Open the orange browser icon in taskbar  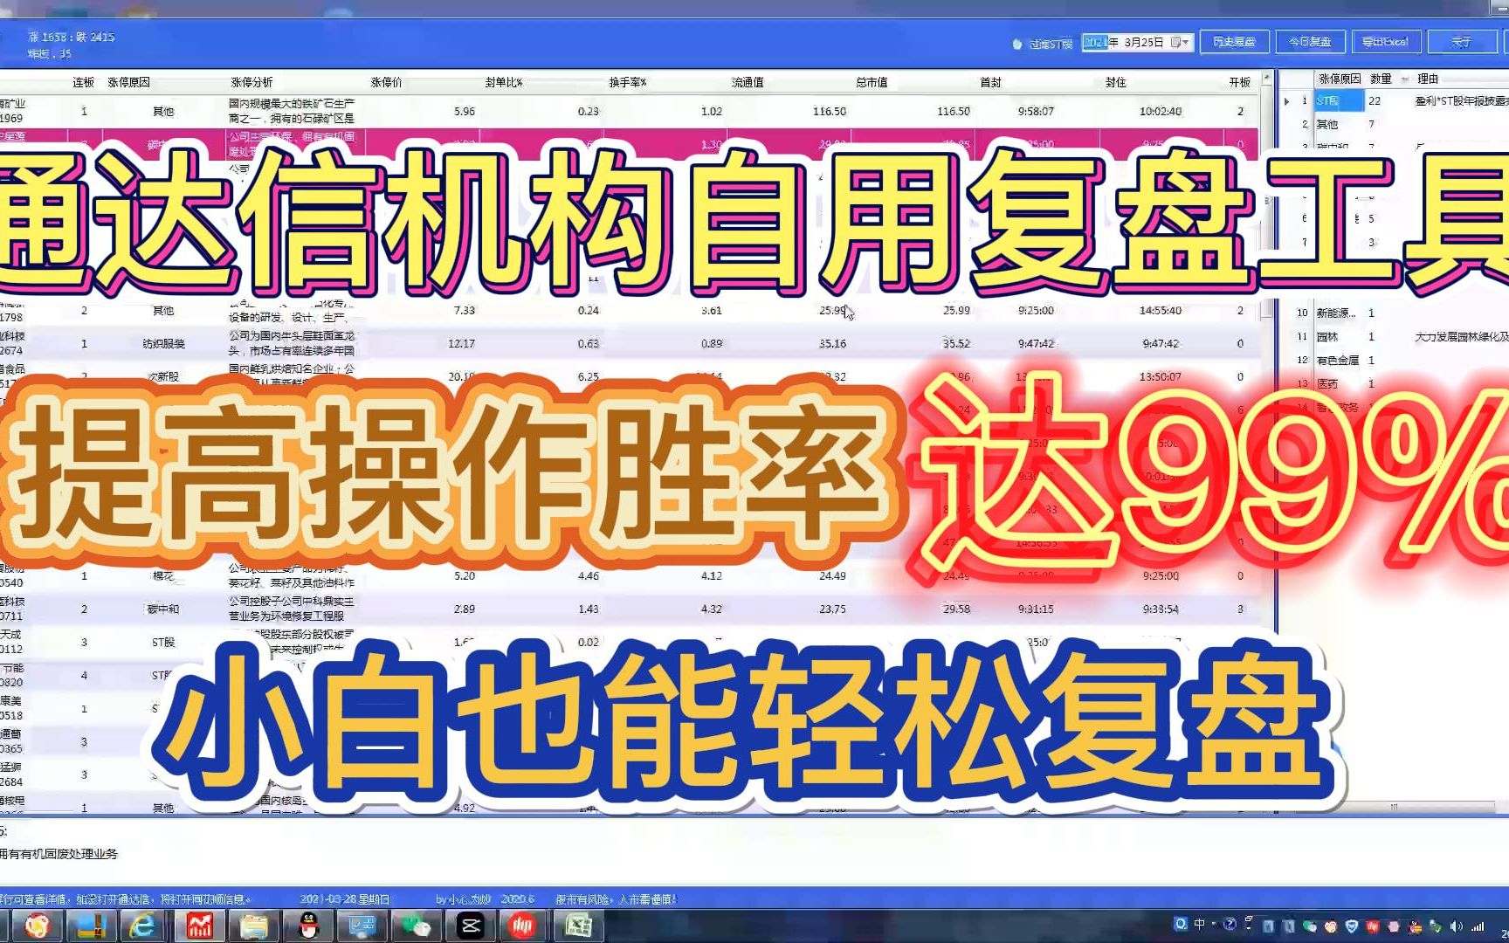tap(37, 926)
